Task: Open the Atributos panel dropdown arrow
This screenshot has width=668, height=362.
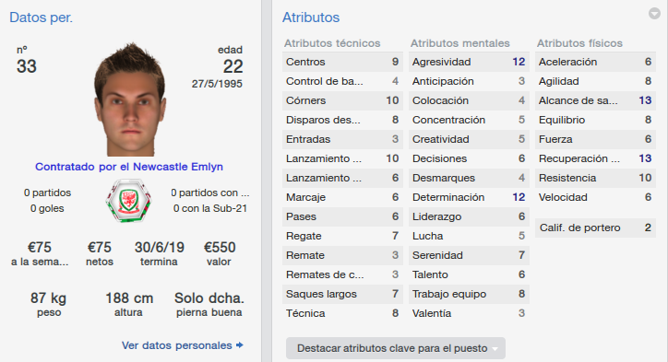Action: [x=654, y=14]
